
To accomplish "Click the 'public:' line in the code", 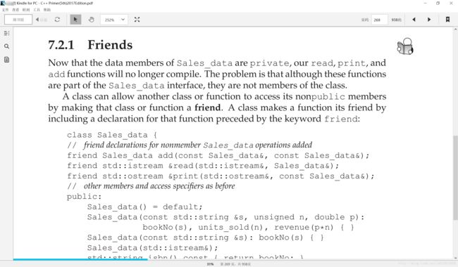I will (84, 197).
